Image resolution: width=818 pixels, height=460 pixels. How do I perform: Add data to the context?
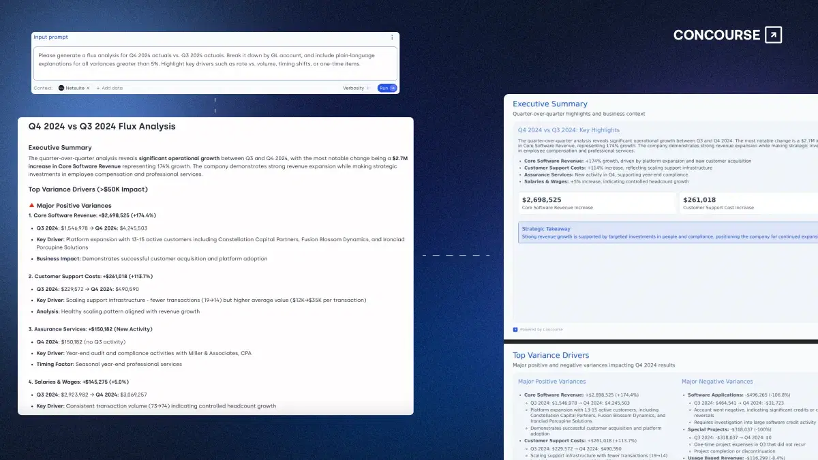click(x=109, y=88)
